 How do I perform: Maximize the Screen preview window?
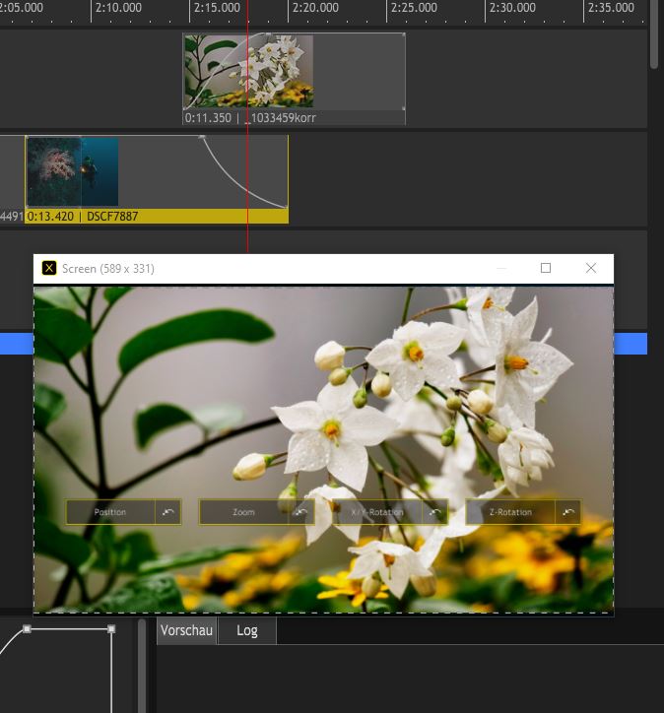546,268
